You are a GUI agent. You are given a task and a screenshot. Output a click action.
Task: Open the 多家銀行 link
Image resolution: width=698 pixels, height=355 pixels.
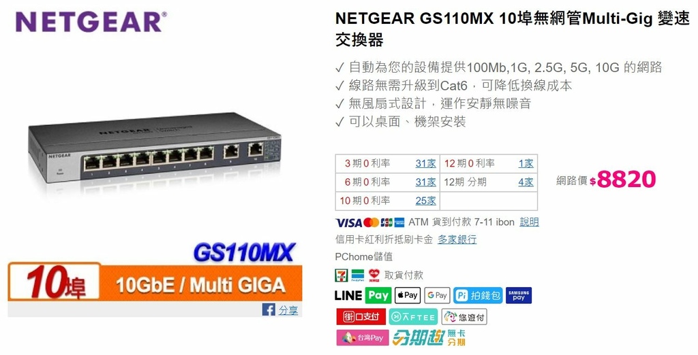[457, 239]
